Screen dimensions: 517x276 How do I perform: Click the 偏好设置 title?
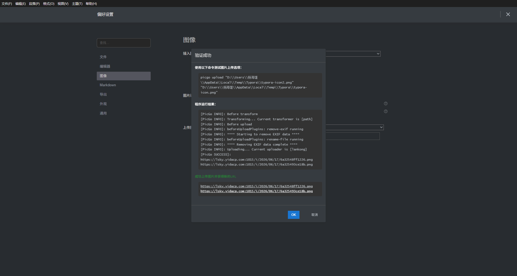point(105,14)
